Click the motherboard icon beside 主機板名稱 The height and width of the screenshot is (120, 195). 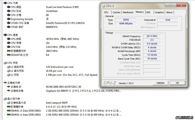click(x=9, y=91)
